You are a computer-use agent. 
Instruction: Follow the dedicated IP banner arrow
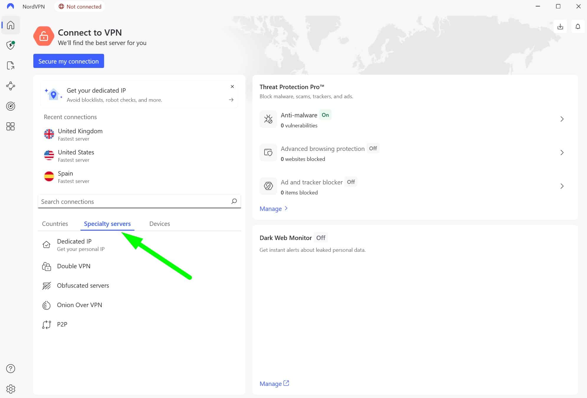[x=231, y=100]
